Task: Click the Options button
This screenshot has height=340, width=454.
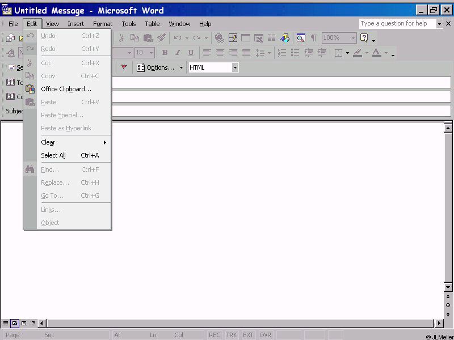Action: pyautogui.click(x=160, y=67)
